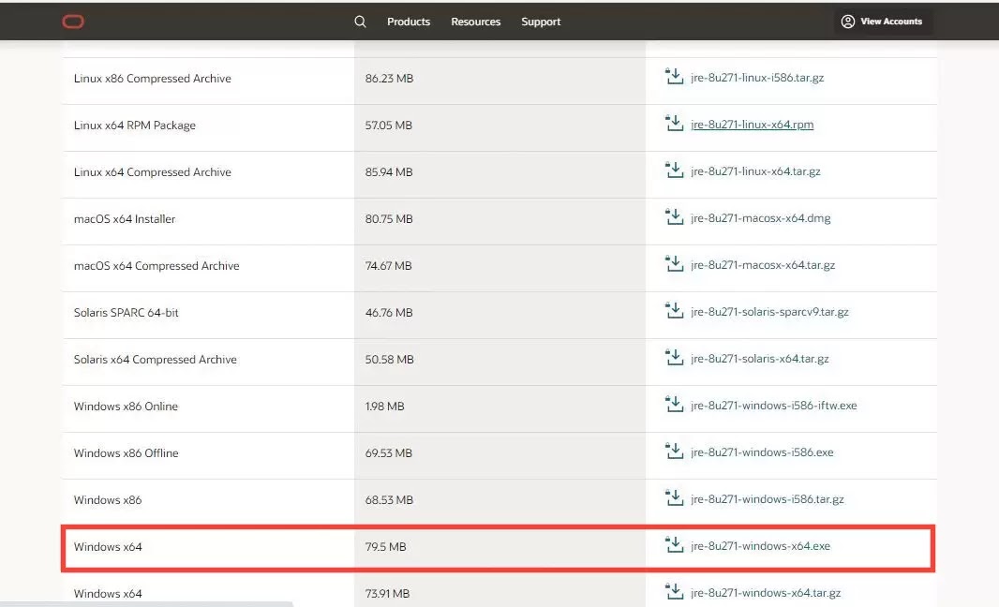The width and height of the screenshot is (999, 607).
Task: Click download icon for jre-8u271-windows-x64.exe
Action: (674, 544)
